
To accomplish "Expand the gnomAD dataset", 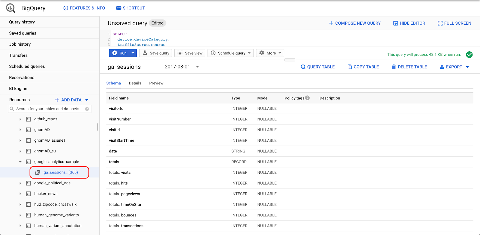I will pyautogui.click(x=20, y=130).
